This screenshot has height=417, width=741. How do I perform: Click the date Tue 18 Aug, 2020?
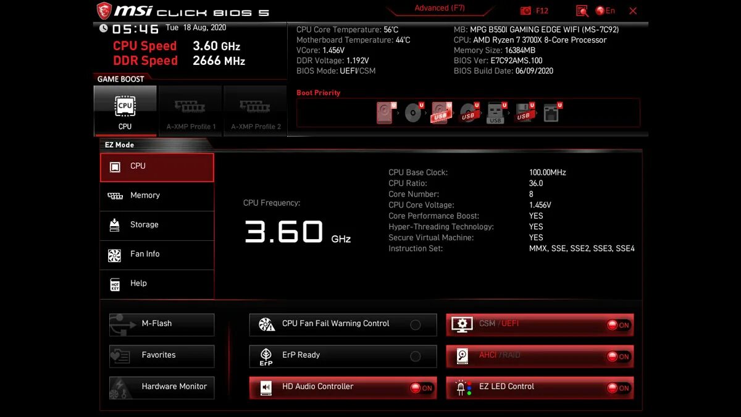pos(196,28)
